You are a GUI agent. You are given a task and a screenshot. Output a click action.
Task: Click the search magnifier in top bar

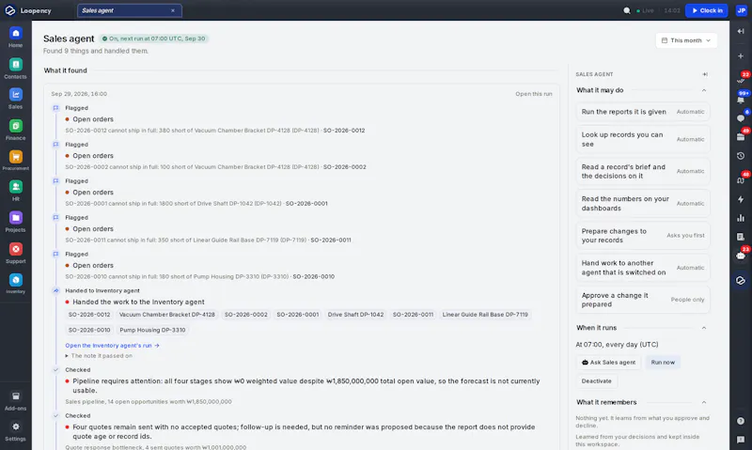click(627, 10)
